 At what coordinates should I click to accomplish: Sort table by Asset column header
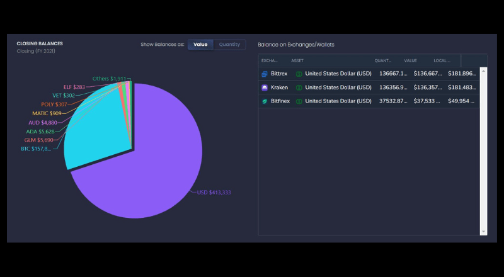(x=297, y=60)
